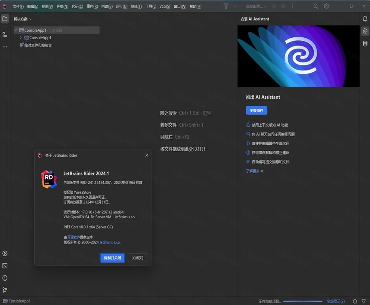Click the Search Everywhere hint text
This screenshot has width=370, height=305.
tap(185, 113)
